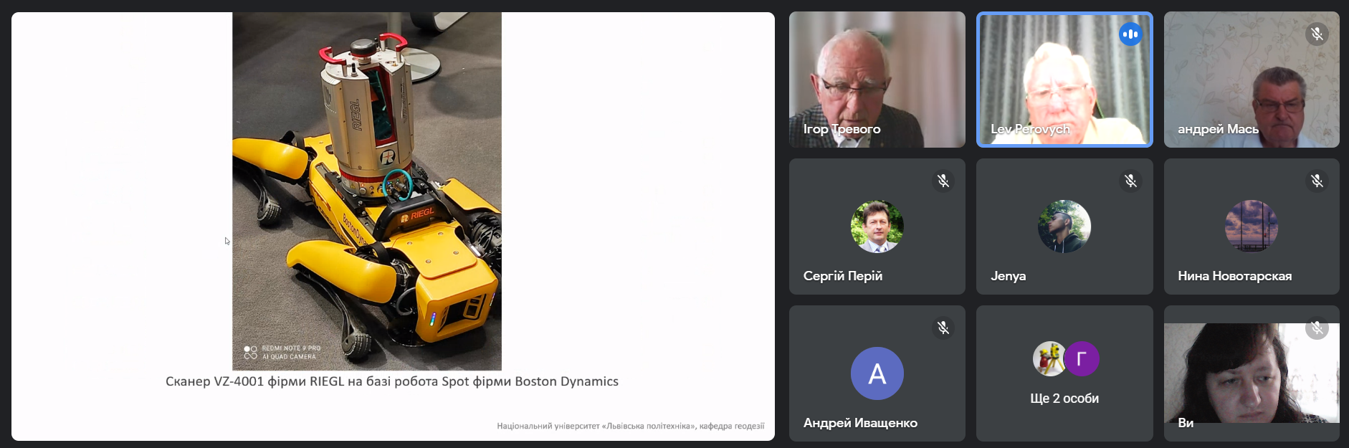The image size is (1349, 448).
Task: Open the "Ще 2 особи" participants overflow
Action: (x=1064, y=373)
